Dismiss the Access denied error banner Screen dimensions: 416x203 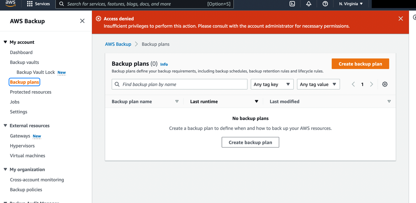(401, 18)
